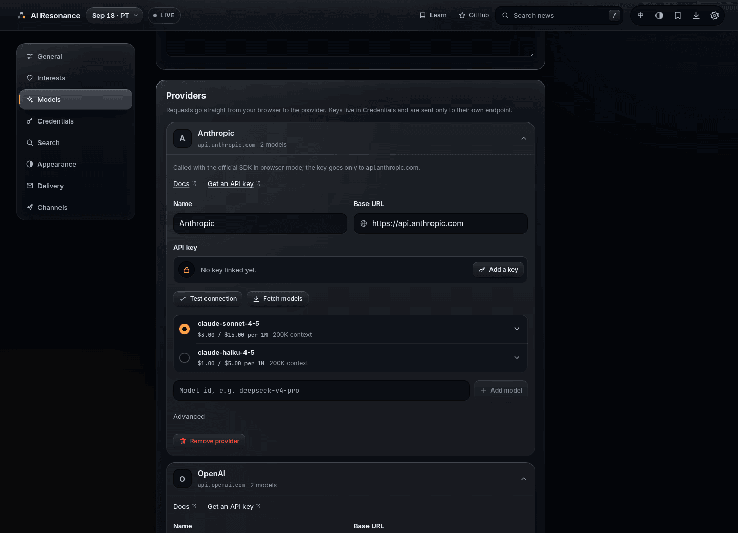The image size is (738, 533).
Task: Open bookmarks from the header bookmark icon
Action: 678,15
